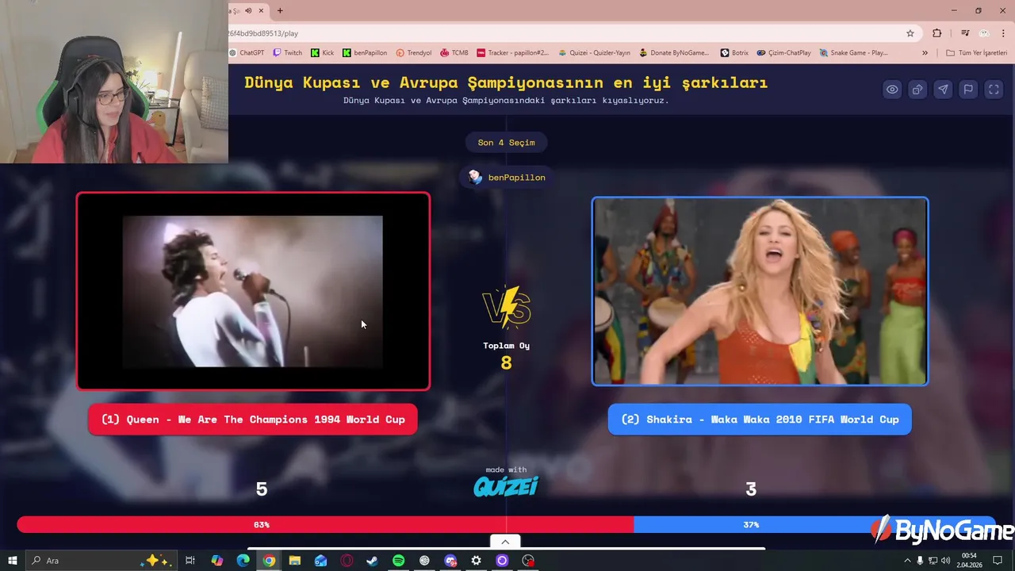
Task: Open the Trendyol bookmark
Action: [x=414, y=53]
